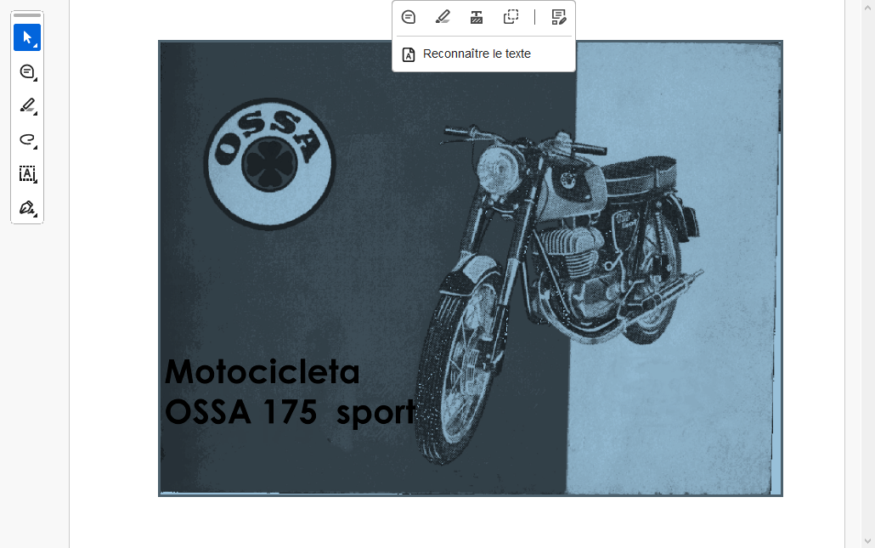The image size is (875, 548).
Task: Select the arrow selection tool in sidebar
Action: pos(27,37)
